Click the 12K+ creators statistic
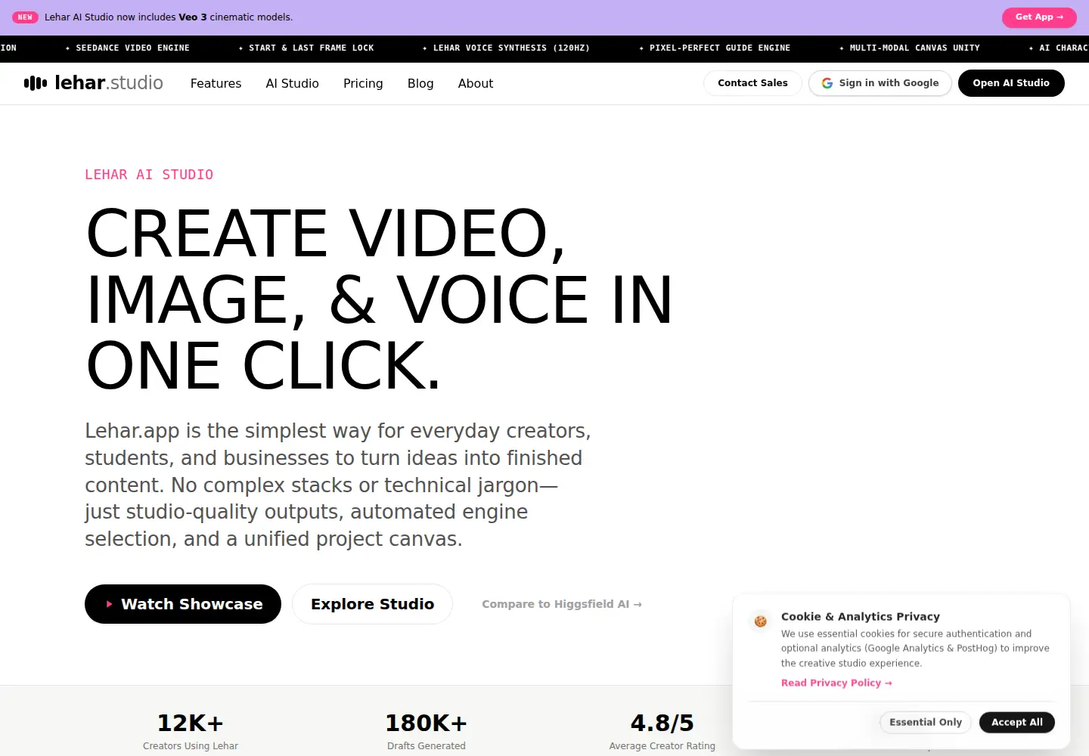 (x=191, y=723)
